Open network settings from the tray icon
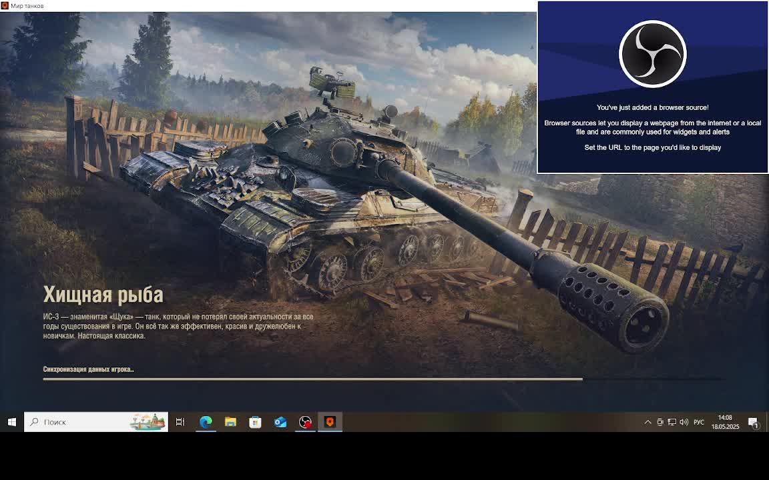This screenshot has width=769, height=480. pyautogui.click(x=672, y=422)
